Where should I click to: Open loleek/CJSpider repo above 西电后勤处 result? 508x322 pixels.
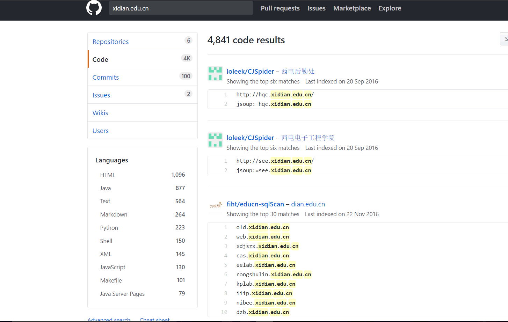250,71
